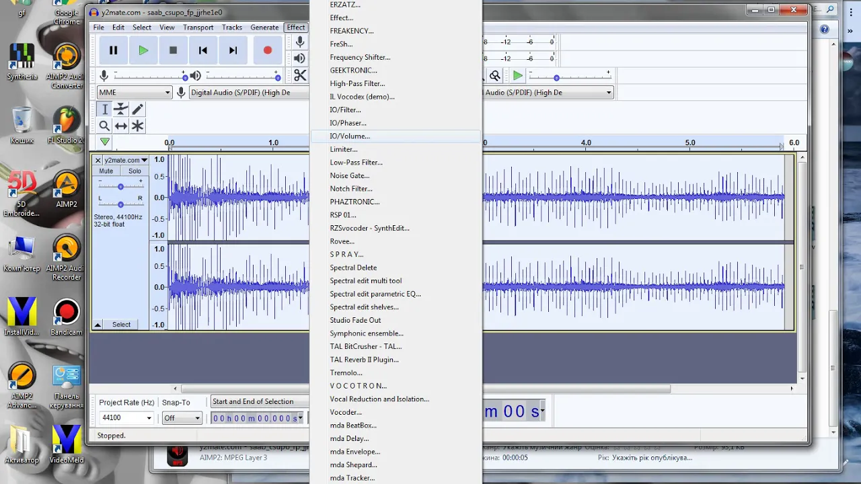Image resolution: width=861 pixels, height=484 pixels.
Task: Solo the y2mate.com track
Action: point(135,171)
